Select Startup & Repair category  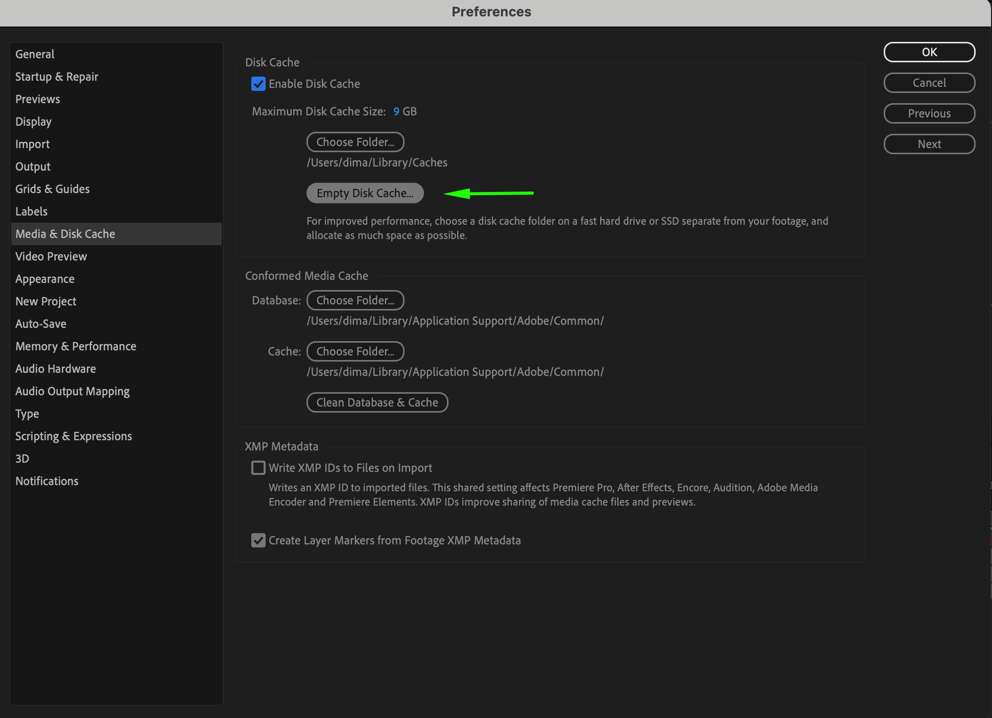pyautogui.click(x=57, y=77)
